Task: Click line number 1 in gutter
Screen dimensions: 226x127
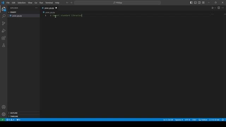Action: [46, 16]
